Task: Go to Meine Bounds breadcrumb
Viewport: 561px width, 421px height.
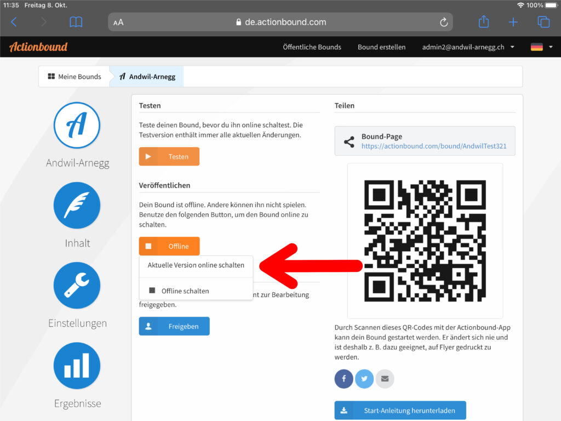Action: tap(75, 77)
